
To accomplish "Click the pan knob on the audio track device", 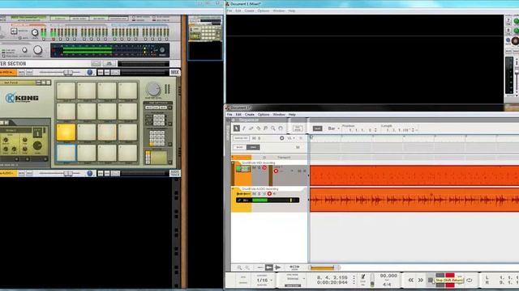I will 90,173.
